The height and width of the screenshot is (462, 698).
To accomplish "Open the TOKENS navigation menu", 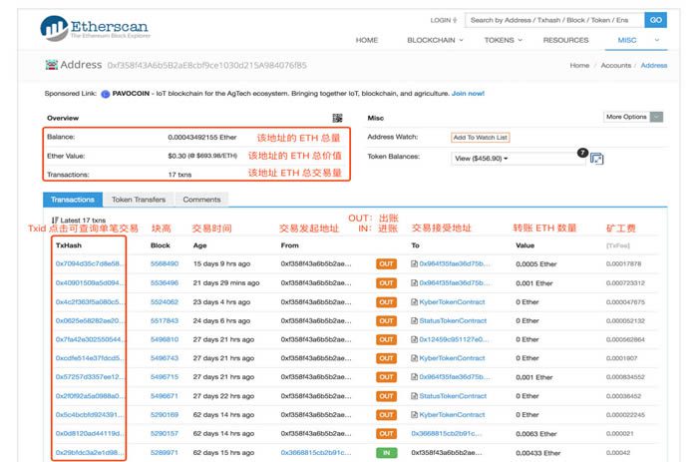I will pos(503,40).
